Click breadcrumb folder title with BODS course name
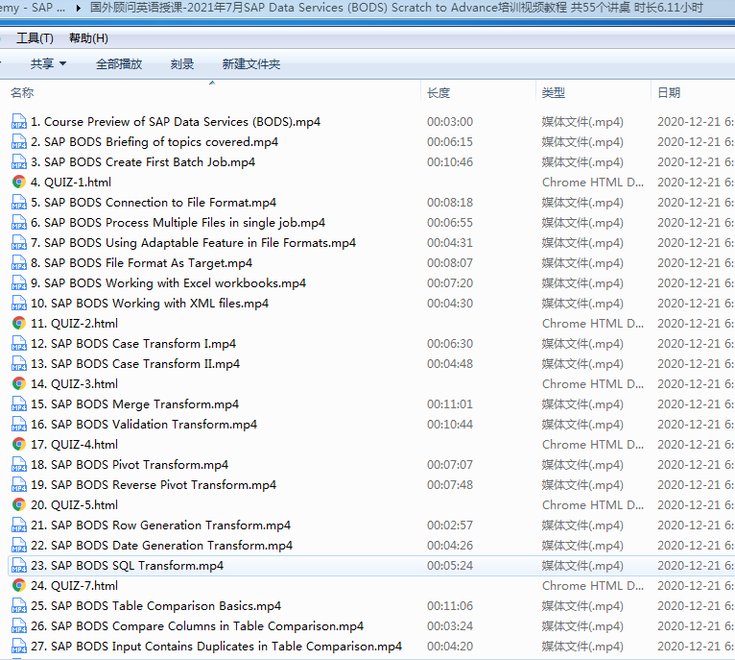This screenshot has width=735, height=660. 396,8
